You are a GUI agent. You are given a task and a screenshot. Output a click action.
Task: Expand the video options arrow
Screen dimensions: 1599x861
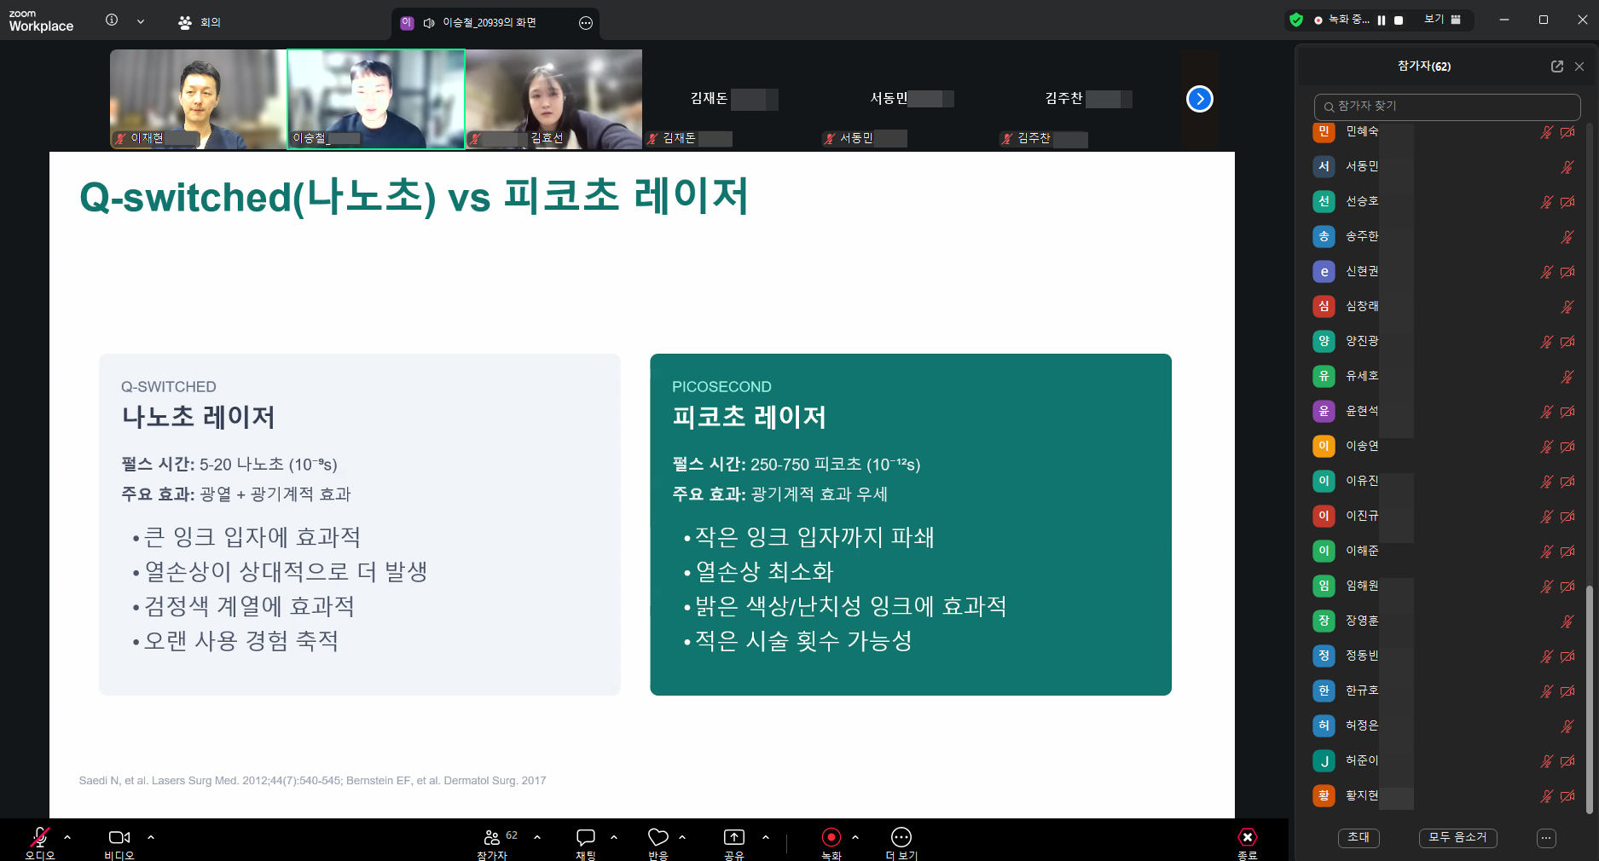(151, 837)
